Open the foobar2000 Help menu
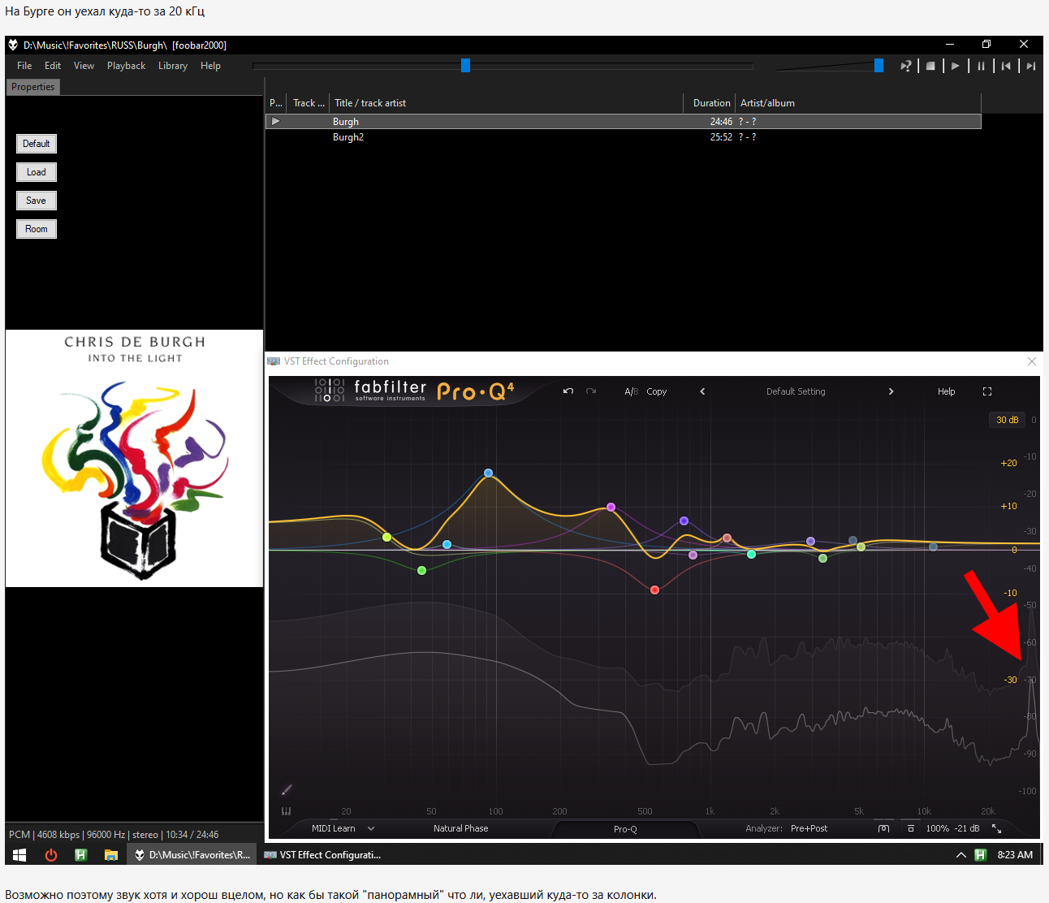Image resolution: width=1049 pixels, height=903 pixels. (x=210, y=66)
